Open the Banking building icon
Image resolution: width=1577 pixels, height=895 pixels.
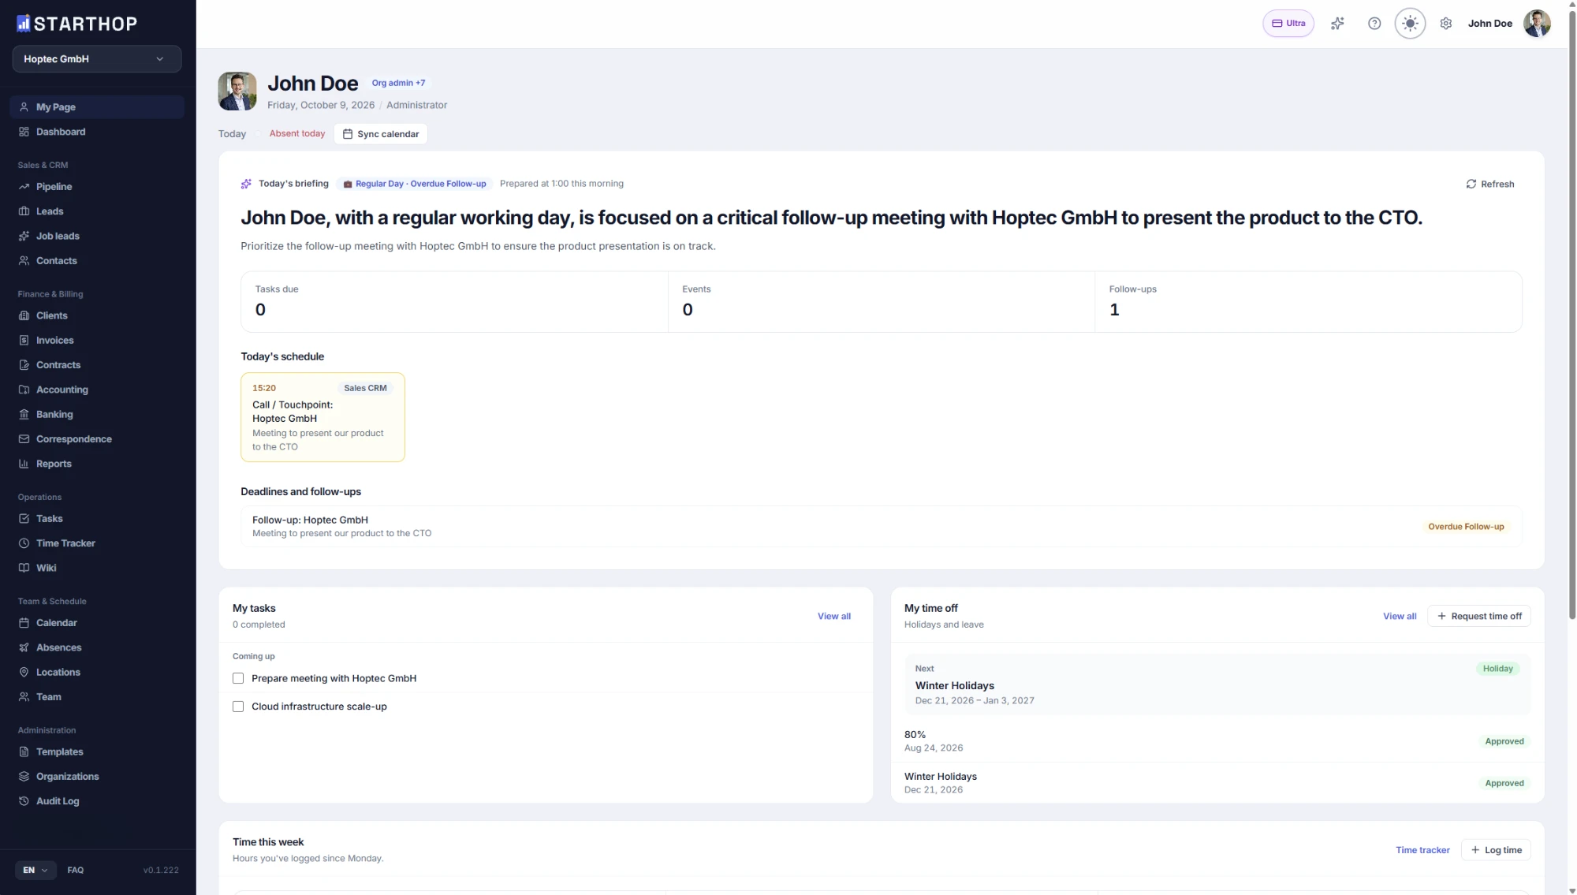[24, 415]
